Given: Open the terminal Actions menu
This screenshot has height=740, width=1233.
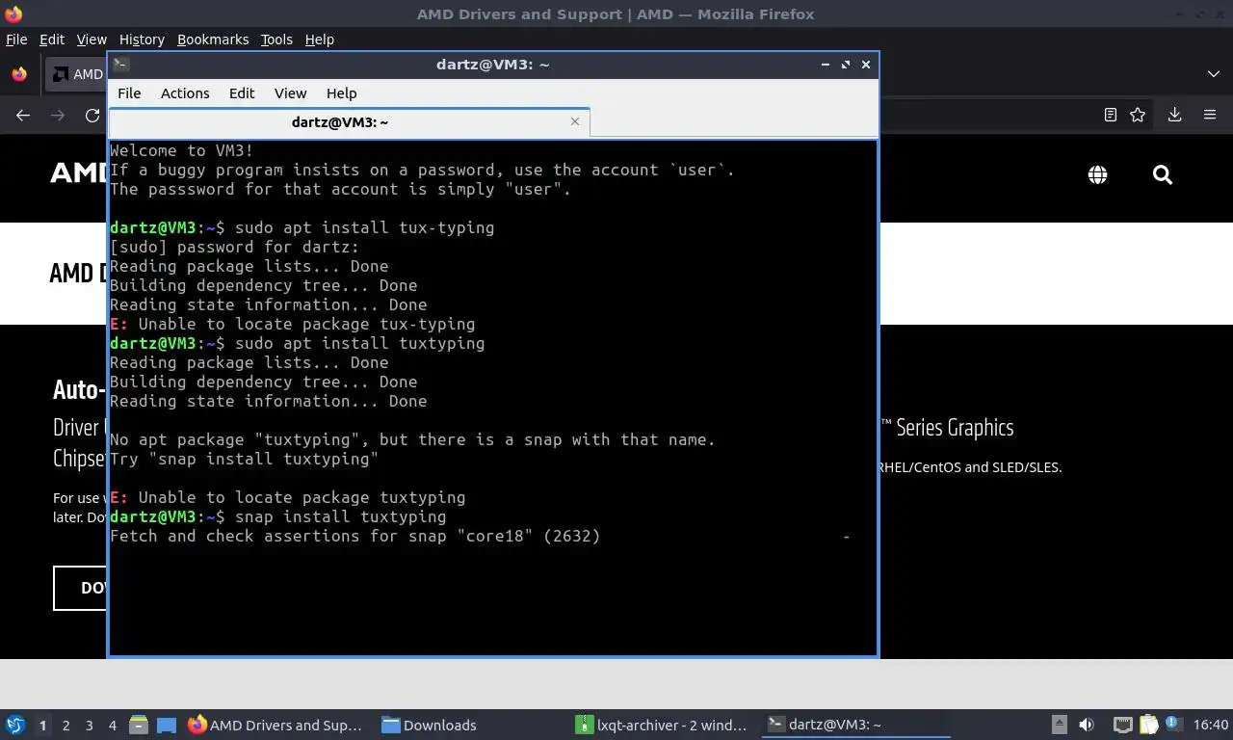Looking at the screenshot, I should pyautogui.click(x=185, y=93).
